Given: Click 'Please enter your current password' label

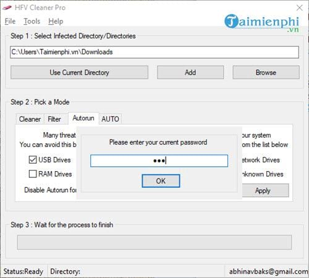Looking at the screenshot, I should click(x=158, y=142).
